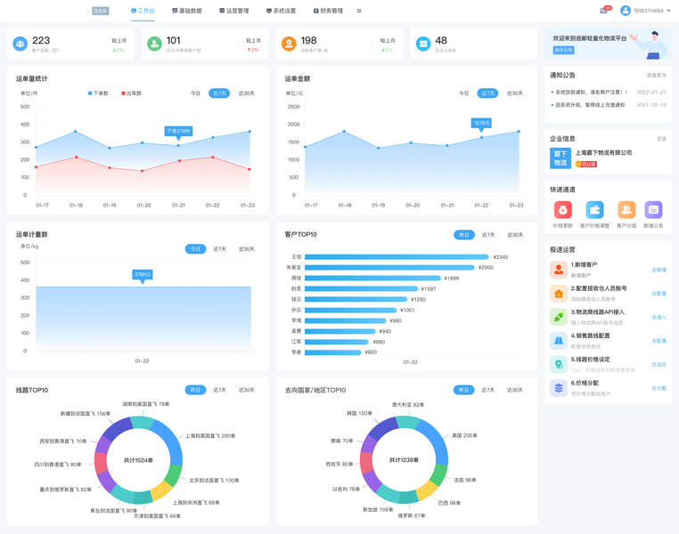The width and height of the screenshot is (679, 534).
Task: Click 查看 in 企业信息
Action: pos(662,139)
